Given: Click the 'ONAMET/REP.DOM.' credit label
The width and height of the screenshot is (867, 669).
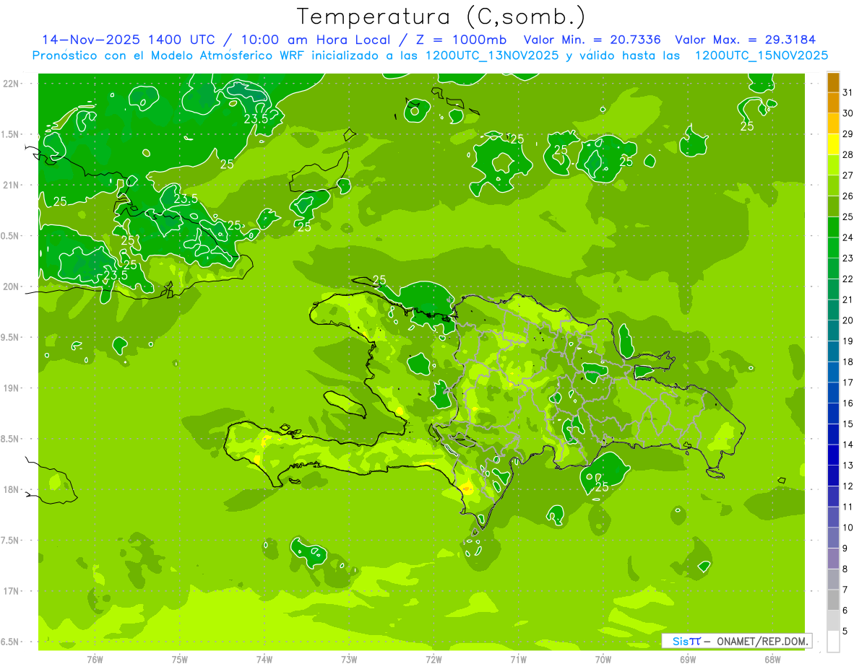Looking at the screenshot, I should (762, 641).
